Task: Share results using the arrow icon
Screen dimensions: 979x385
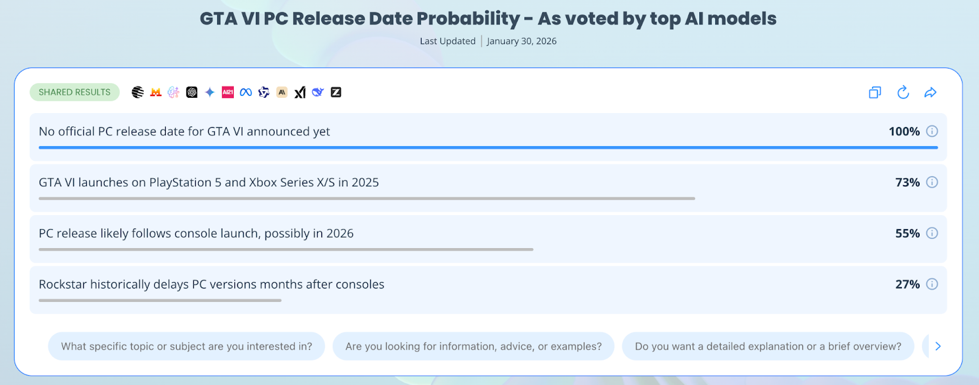Action: click(x=930, y=92)
